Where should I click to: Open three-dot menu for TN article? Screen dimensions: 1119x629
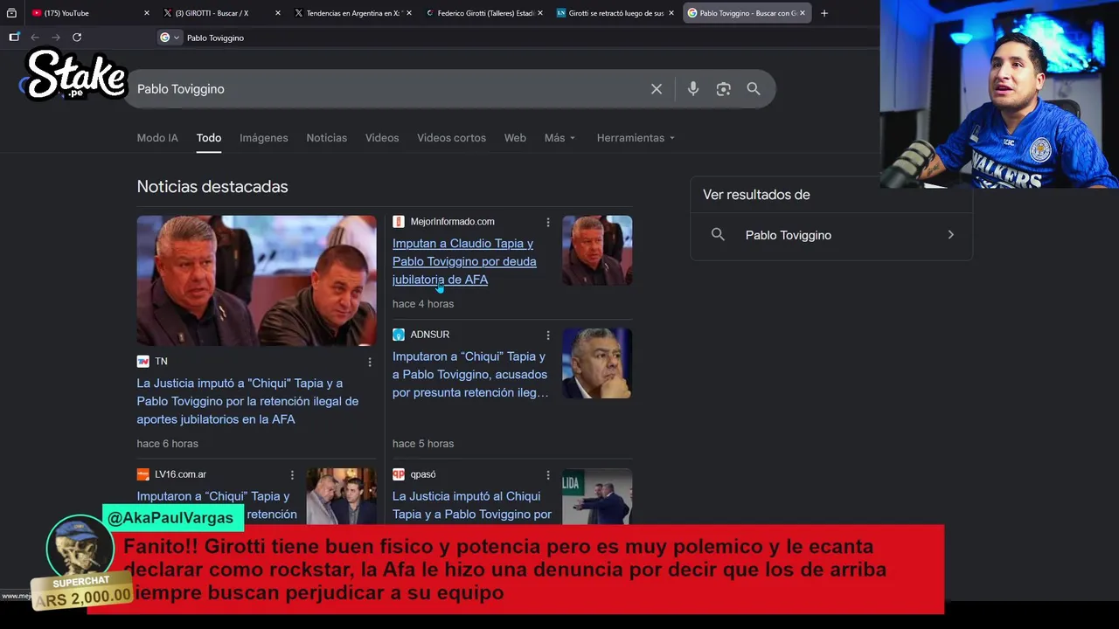tap(370, 362)
